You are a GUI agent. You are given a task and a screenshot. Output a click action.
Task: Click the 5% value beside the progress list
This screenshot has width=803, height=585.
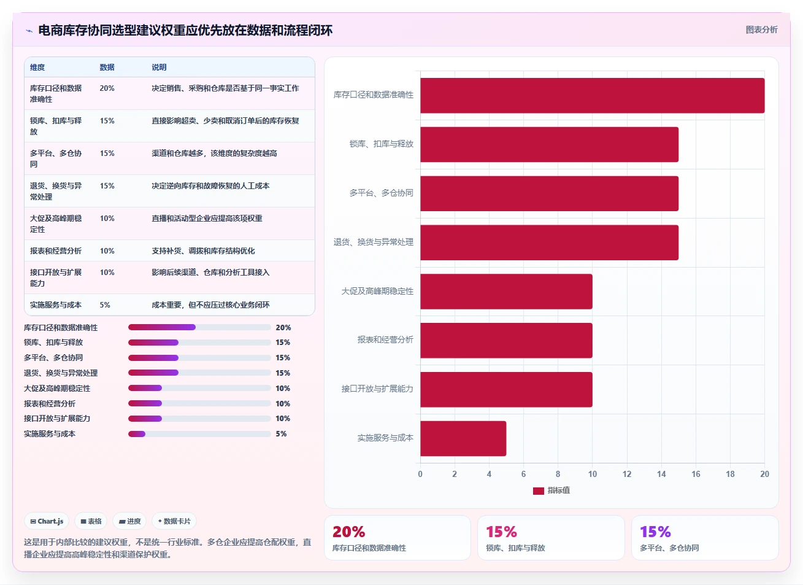pos(281,434)
